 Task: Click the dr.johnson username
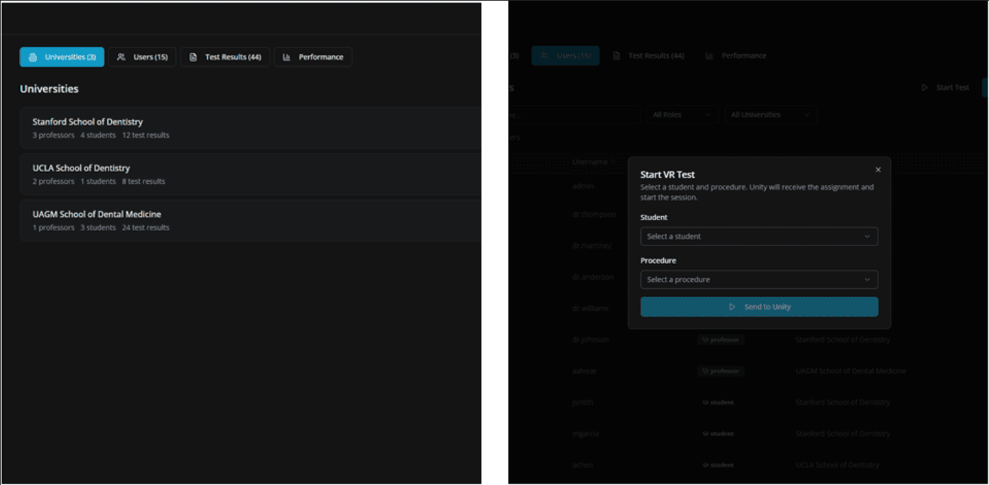tap(591, 340)
